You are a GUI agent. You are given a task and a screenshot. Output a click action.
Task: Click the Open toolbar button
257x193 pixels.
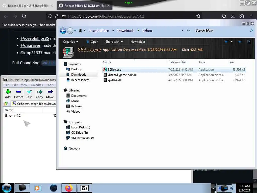tap(92, 42)
